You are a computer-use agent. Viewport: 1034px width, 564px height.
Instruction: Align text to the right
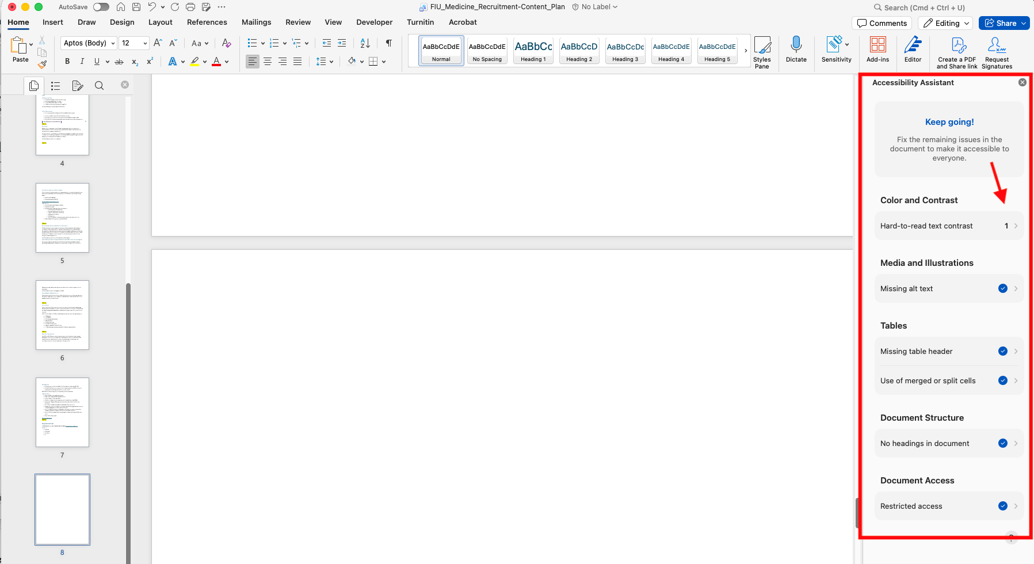coord(283,62)
